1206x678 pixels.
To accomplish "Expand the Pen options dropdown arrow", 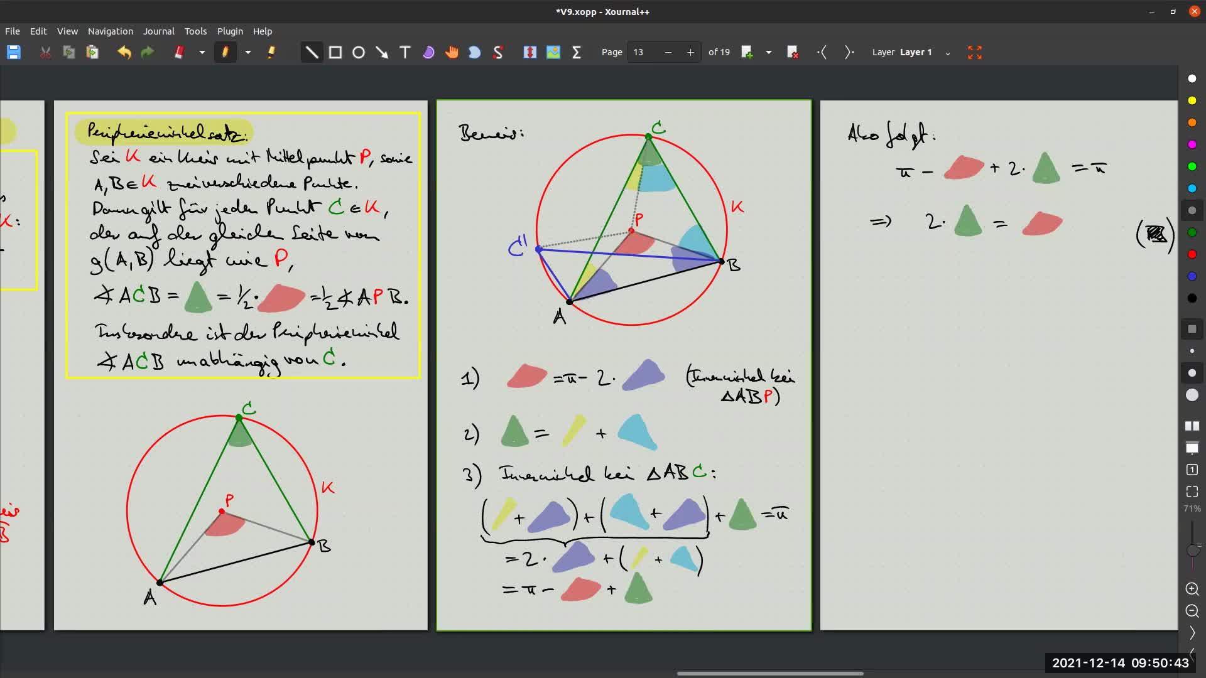I will point(248,53).
